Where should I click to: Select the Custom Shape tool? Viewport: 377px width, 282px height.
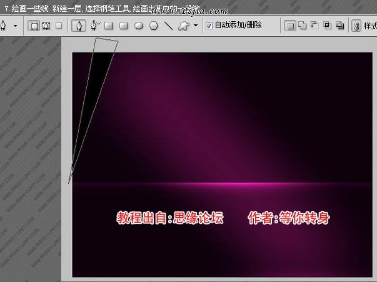[x=184, y=26]
